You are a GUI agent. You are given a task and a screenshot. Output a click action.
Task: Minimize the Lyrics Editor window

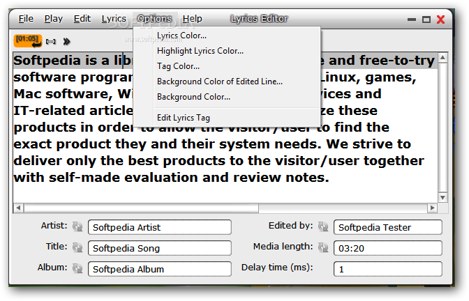pyautogui.click(x=412, y=20)
